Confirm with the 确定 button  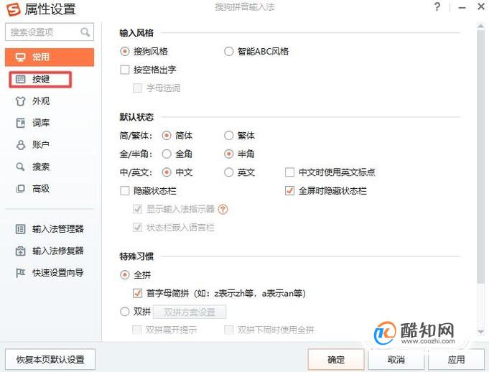(336, 360)
